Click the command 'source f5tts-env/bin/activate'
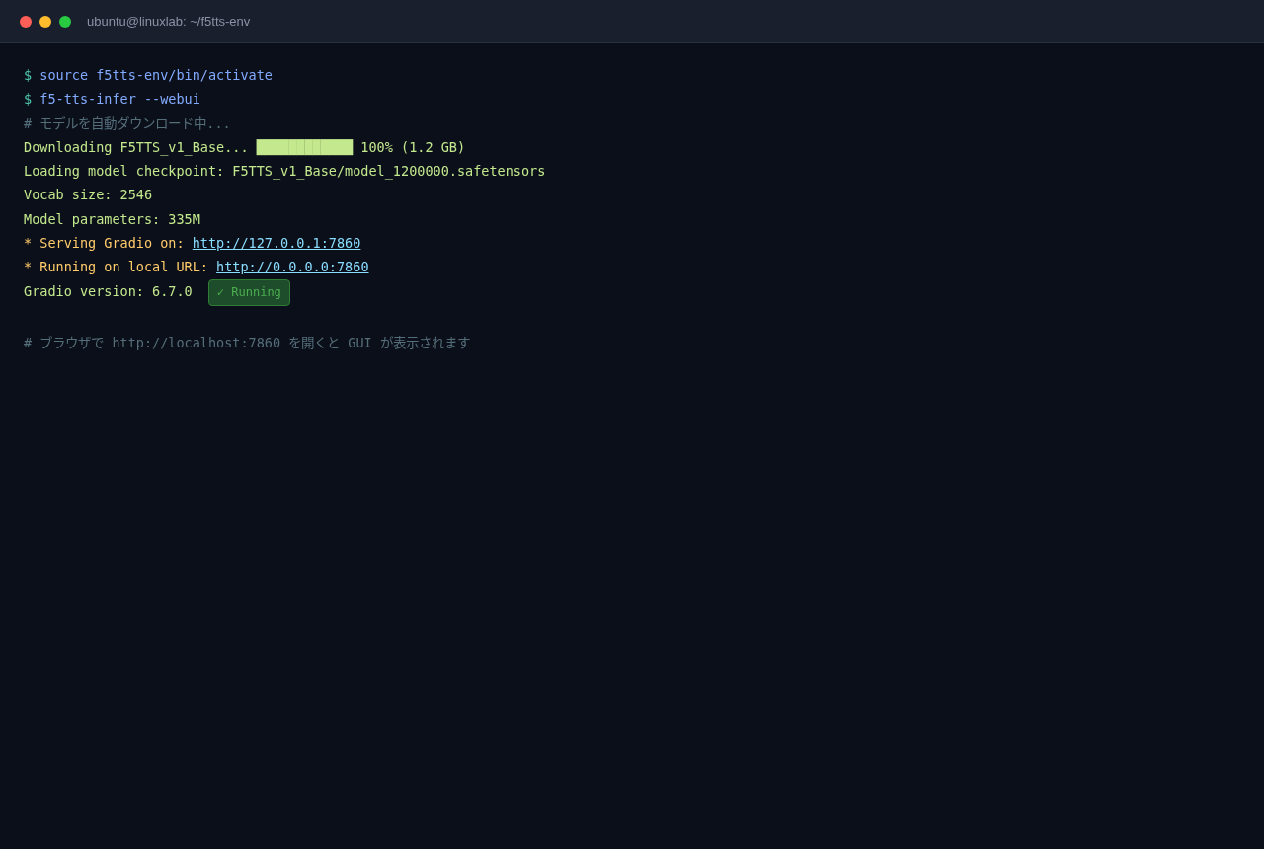Viewport: 1264px width, 849px height. pos(156,75)
